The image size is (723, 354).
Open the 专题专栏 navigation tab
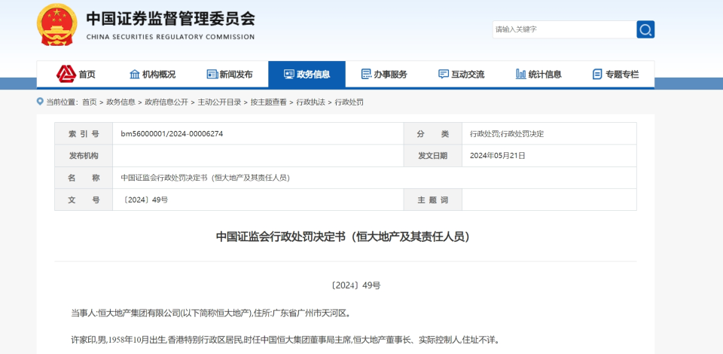[615, 75]
